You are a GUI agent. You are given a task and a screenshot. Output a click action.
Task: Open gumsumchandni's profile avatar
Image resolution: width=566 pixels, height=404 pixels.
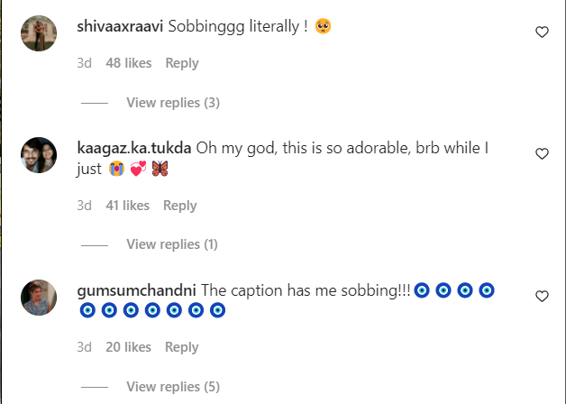pos(40,298)
